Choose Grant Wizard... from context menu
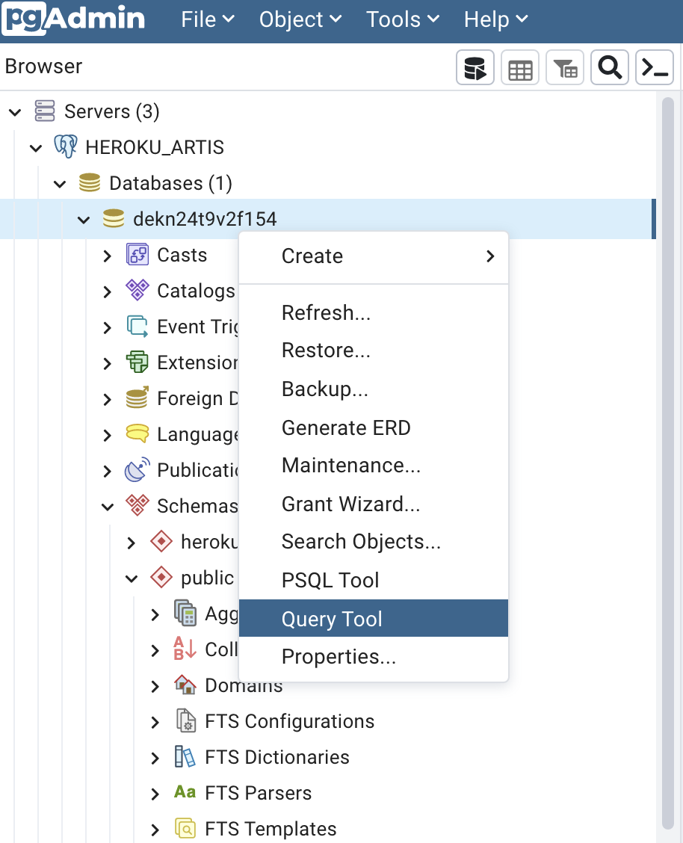Screen dimensions: 683x843 [x=374, y=504]
